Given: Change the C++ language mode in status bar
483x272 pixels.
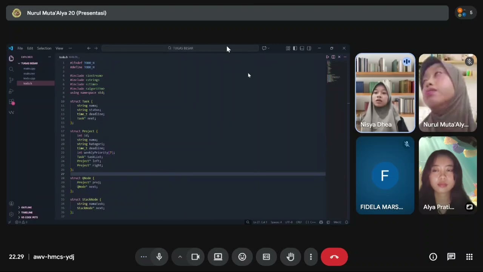Looking at the screenshot, I should coord(313,222).
